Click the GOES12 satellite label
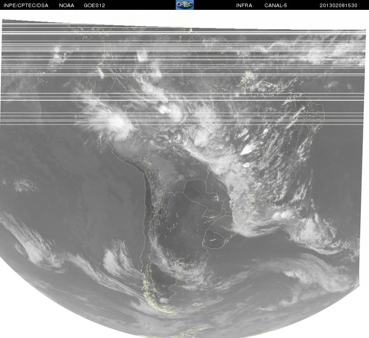Viewport: 369px width, 338px height. click(x=94, y=5)
